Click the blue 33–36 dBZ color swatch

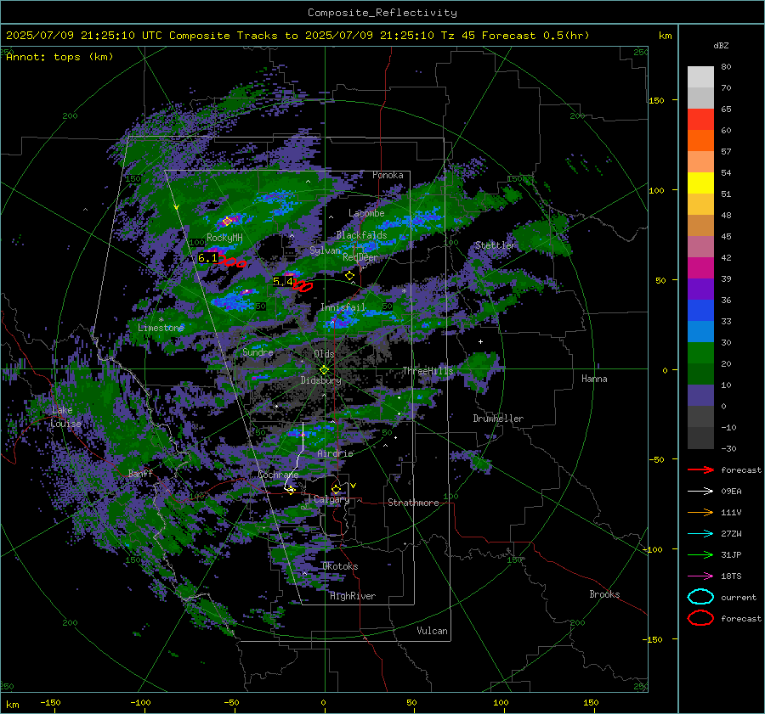700,311
